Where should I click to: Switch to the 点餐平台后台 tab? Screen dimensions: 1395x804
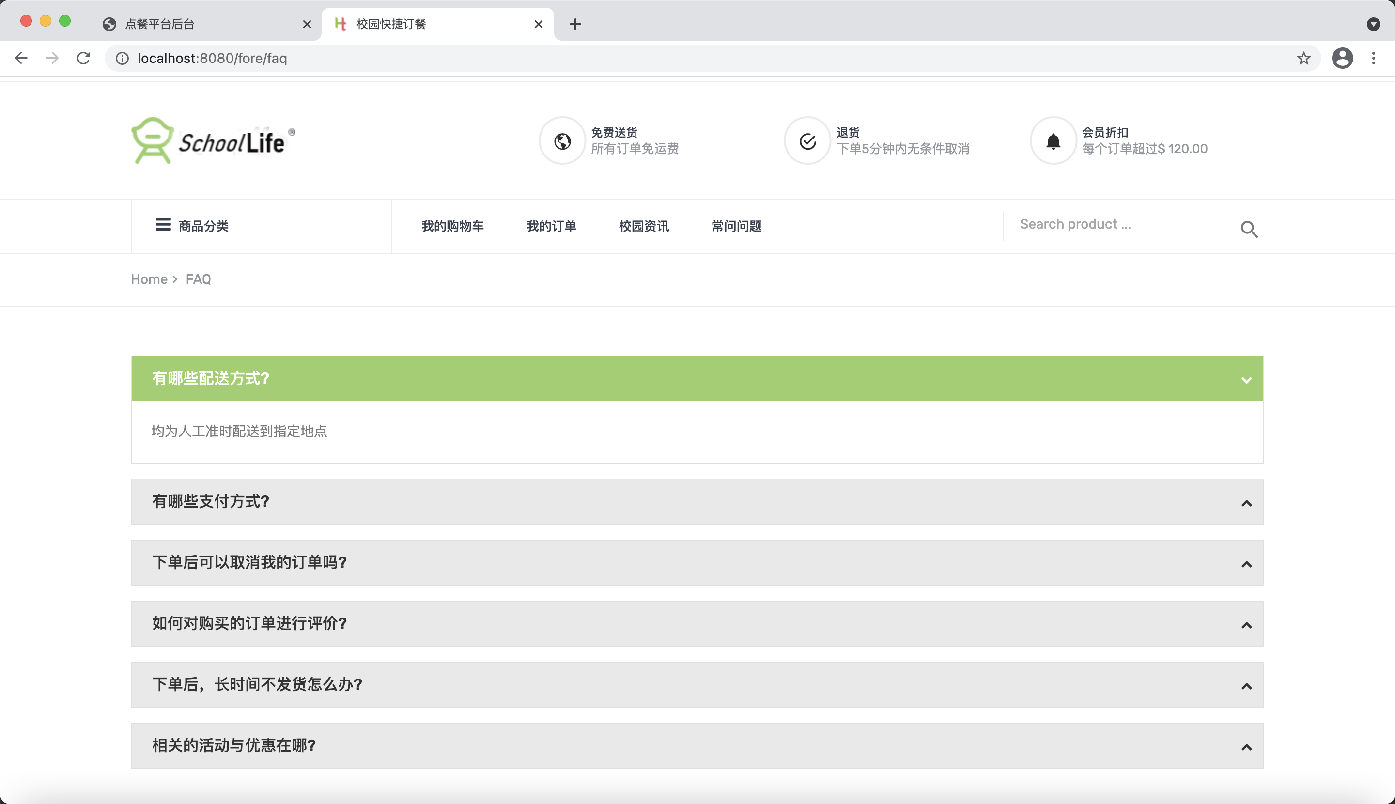[205, 24]
